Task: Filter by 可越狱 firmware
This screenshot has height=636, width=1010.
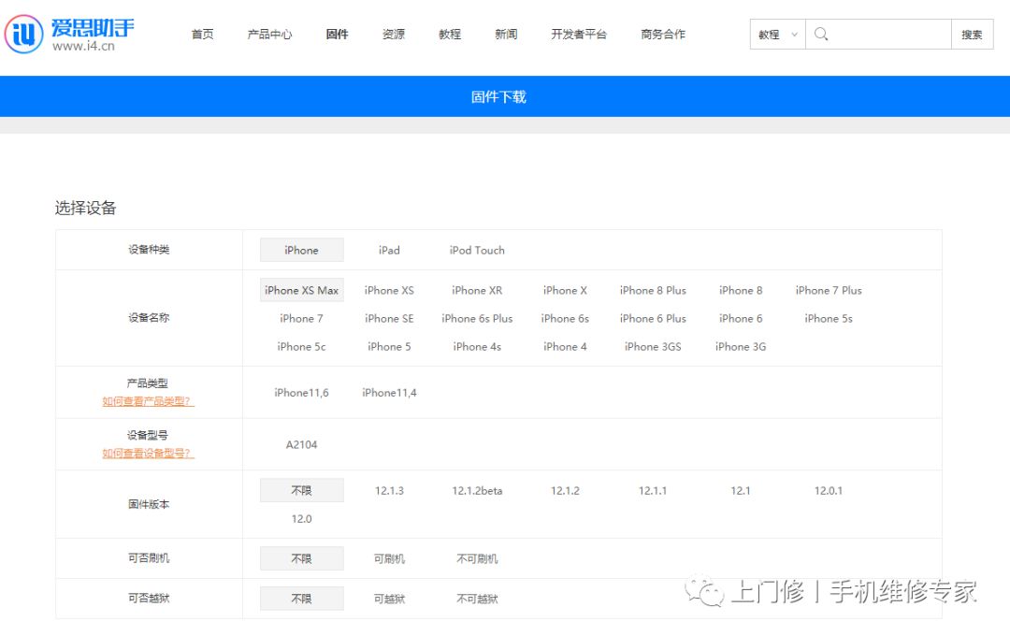Action: [389, 599]
